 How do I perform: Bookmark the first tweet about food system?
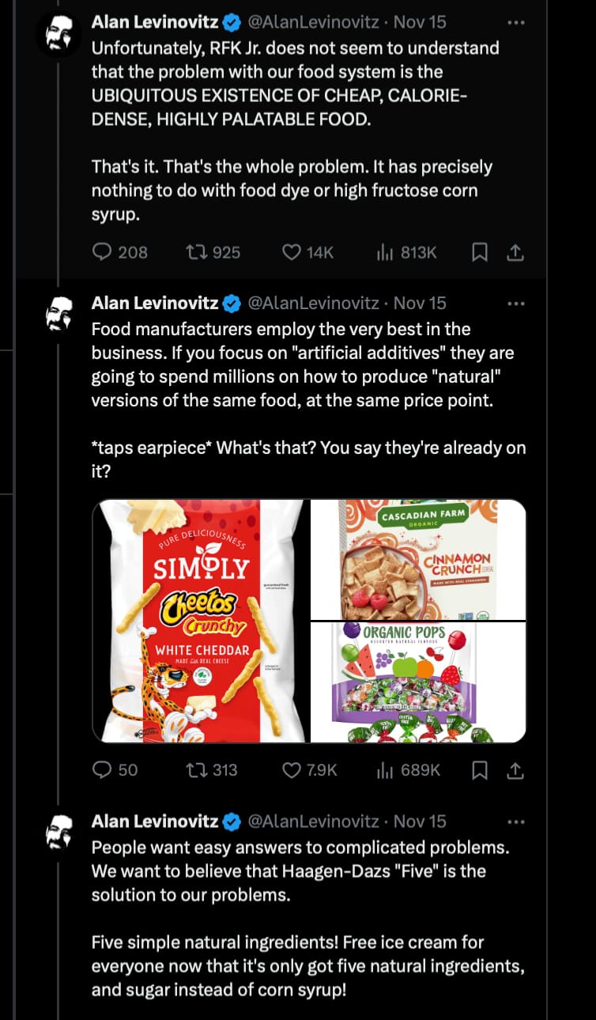coord(479,252)
